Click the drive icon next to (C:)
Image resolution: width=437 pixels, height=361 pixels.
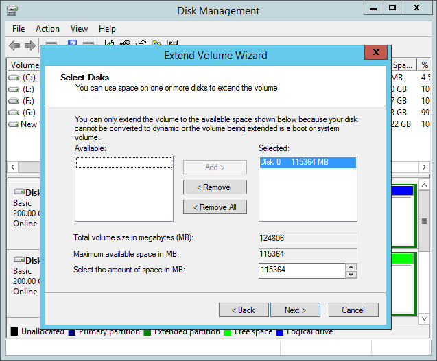[x=14, y=78]
